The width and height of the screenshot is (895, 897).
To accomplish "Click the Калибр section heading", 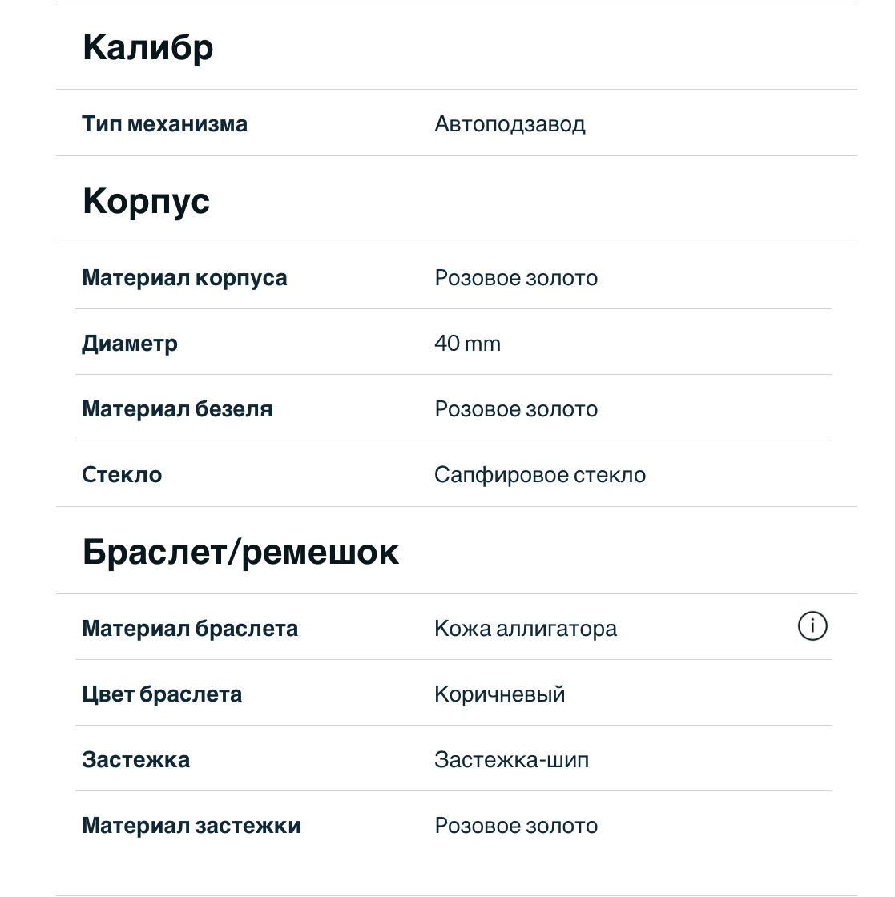I will (148, 47).
